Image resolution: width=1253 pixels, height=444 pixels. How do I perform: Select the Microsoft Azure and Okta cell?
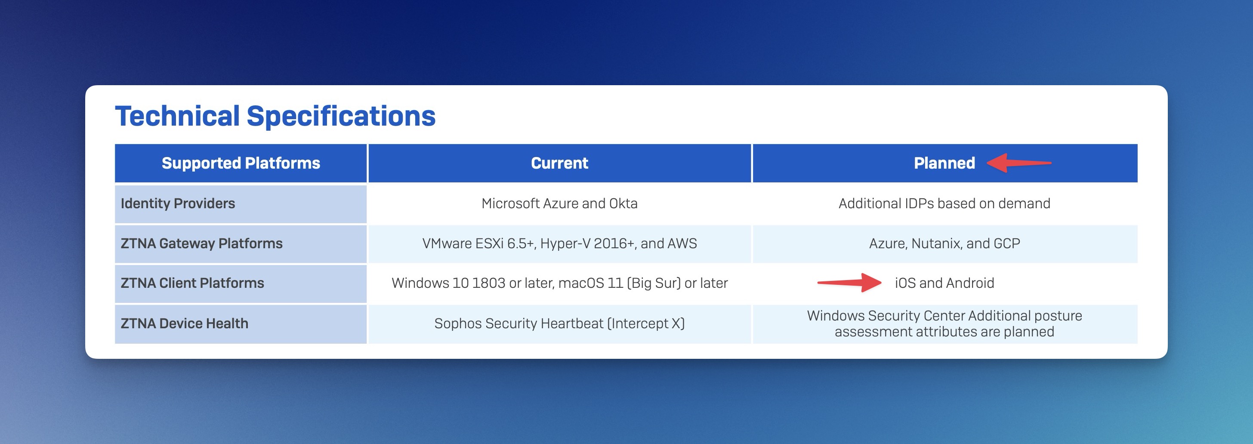(x=559, y=203)
